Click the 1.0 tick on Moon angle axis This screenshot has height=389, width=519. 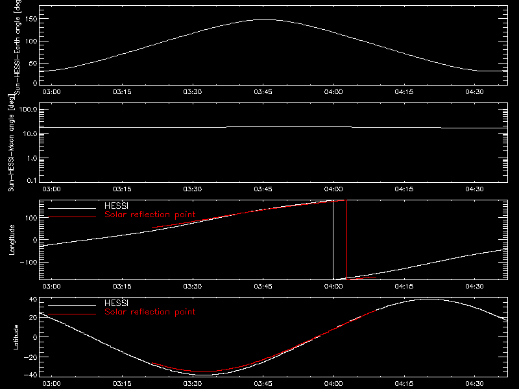tap(32, 158)
